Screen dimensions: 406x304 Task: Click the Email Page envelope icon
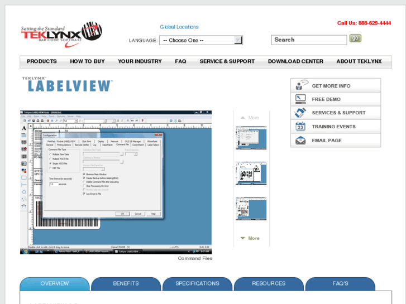pos(300,141)
